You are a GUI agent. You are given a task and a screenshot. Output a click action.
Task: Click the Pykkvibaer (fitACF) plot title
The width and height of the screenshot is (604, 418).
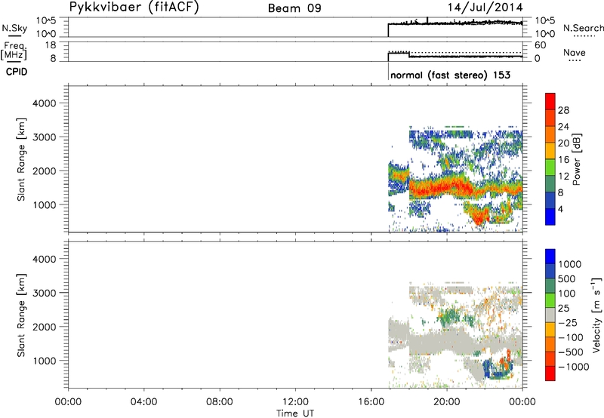tap(134, 7)
